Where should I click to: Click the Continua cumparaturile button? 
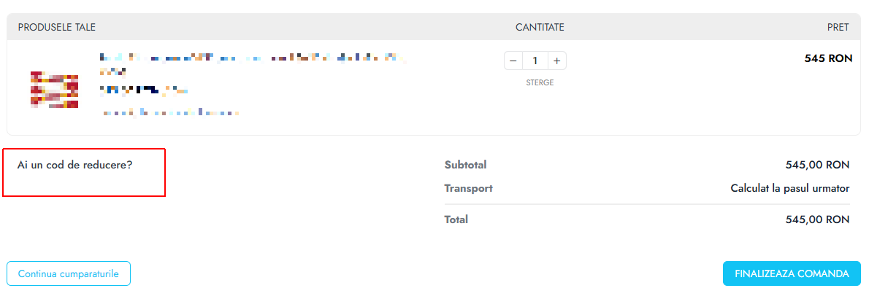[69, 273]
